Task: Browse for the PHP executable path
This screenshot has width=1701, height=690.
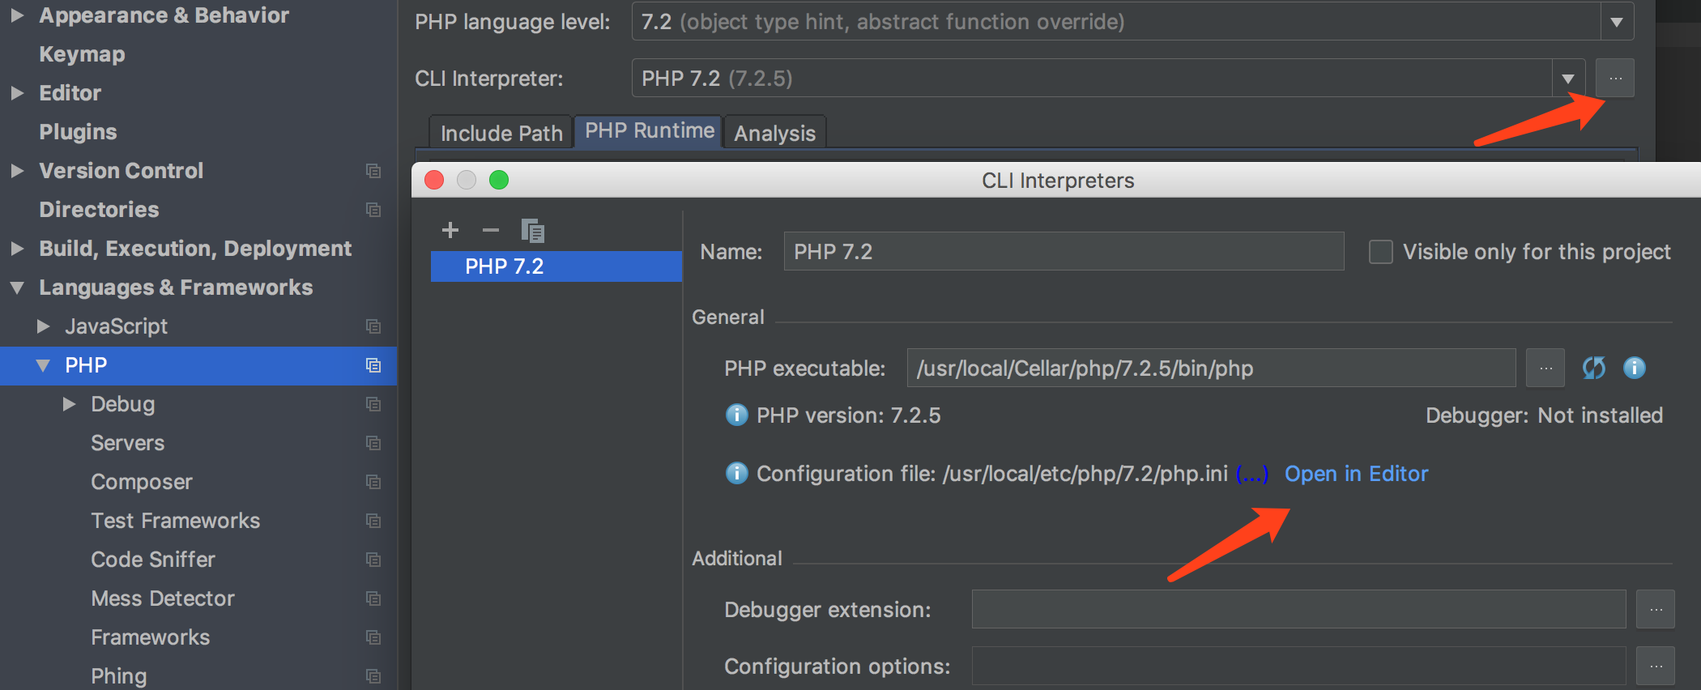Action: [x=1545, y=368]
